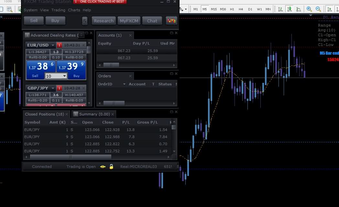Select M5 timeframe
The width and height of the screenshot is (339, 207).
click(205, 9)
